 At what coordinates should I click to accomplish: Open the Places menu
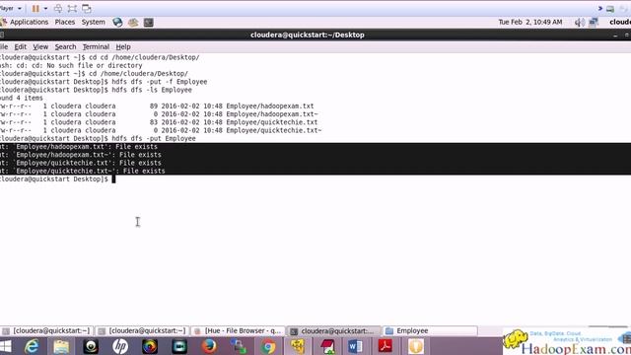pyautogui.click(x=65, y=22)
